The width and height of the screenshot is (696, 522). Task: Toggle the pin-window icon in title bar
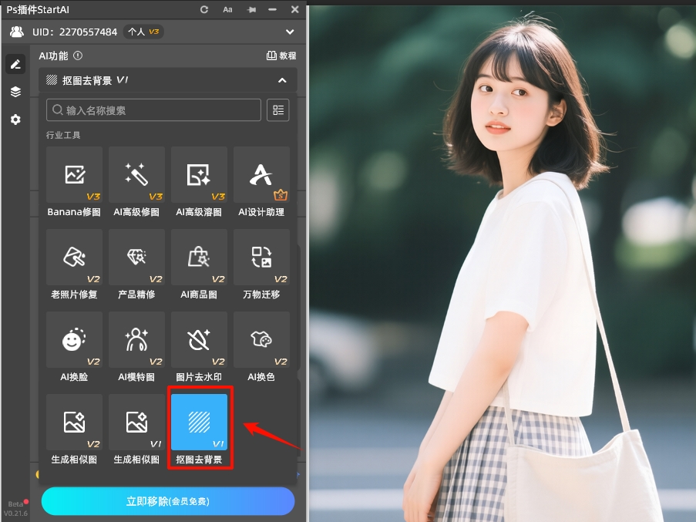pos(252,9)
